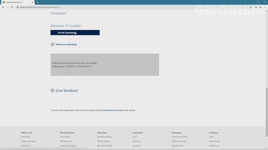Open AppSource footer link
Screen dimensions: 268x150
point(137,141)
